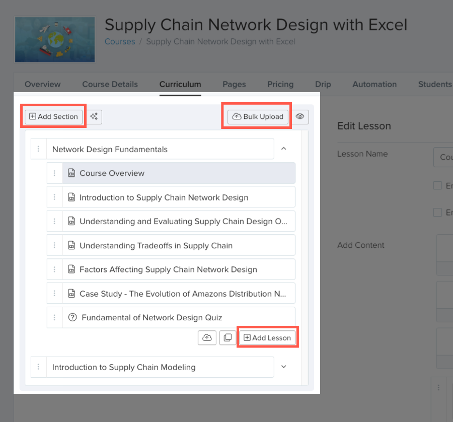Click the cloud upload icon below the quiz
This screenshot has width=453, height=422.
pyautogui.click(x=207, y=337)
